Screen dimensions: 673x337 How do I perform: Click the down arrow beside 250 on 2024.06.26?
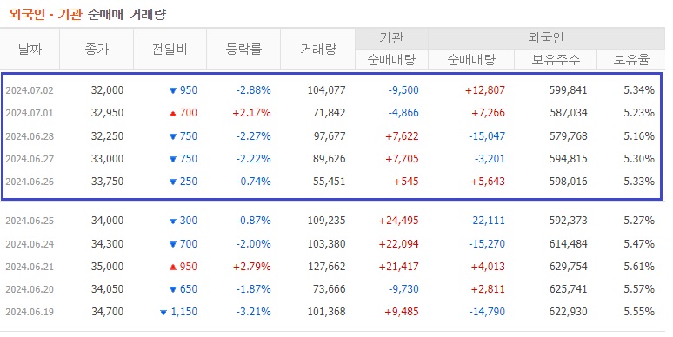click(x=173, y=182)
